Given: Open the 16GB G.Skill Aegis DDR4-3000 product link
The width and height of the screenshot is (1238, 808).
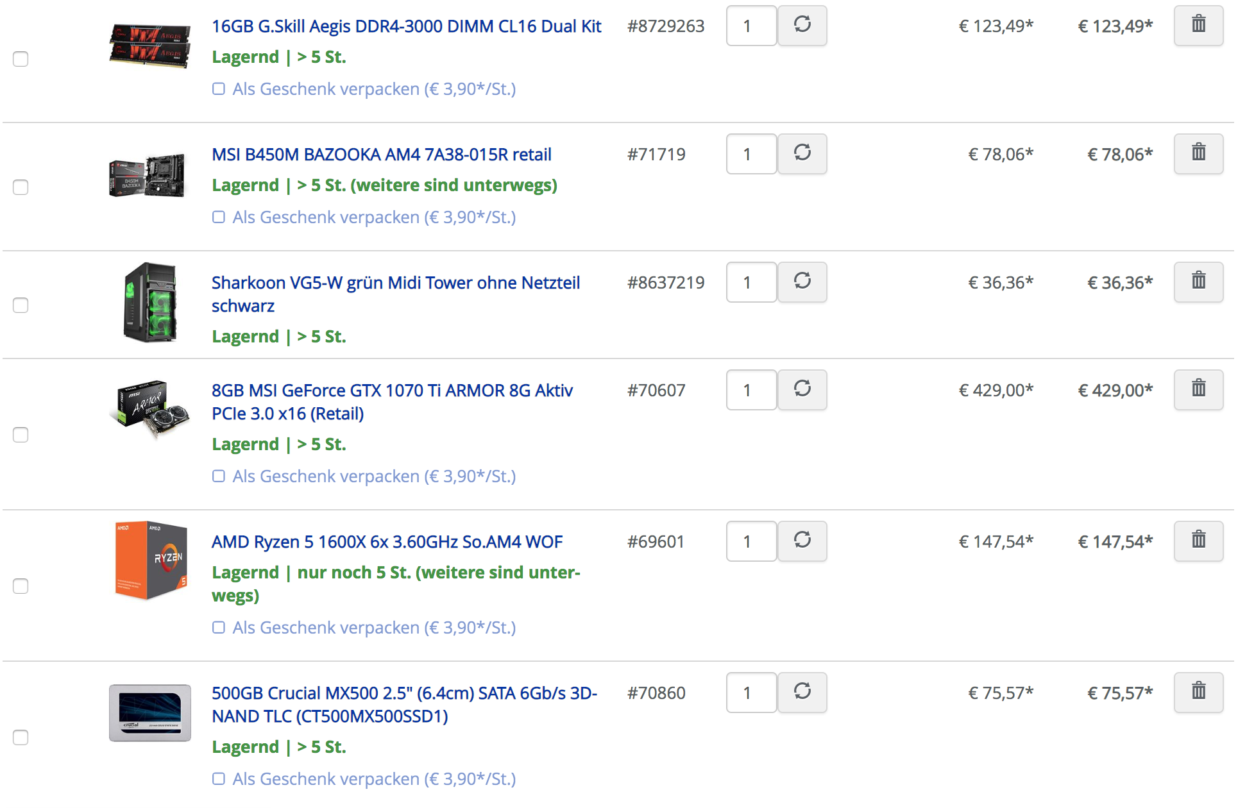Looking at the screenshot, I should click(x=406, y=26).
